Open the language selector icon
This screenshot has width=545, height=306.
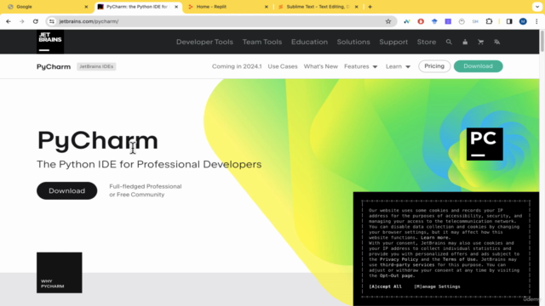click(496, 42)
